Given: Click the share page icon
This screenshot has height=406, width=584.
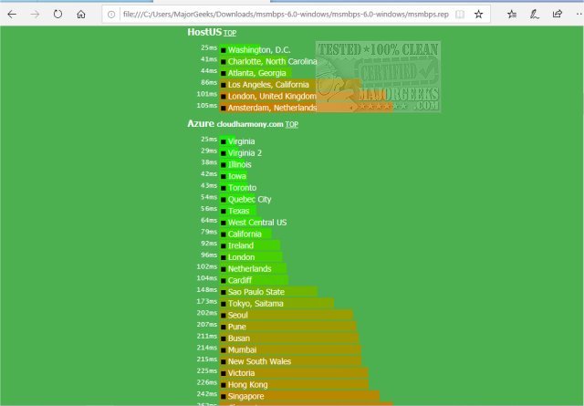Looking at the screenshot, I should 558,15.
